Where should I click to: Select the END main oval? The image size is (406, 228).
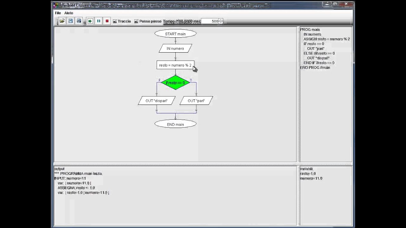[x=175, y=124]
